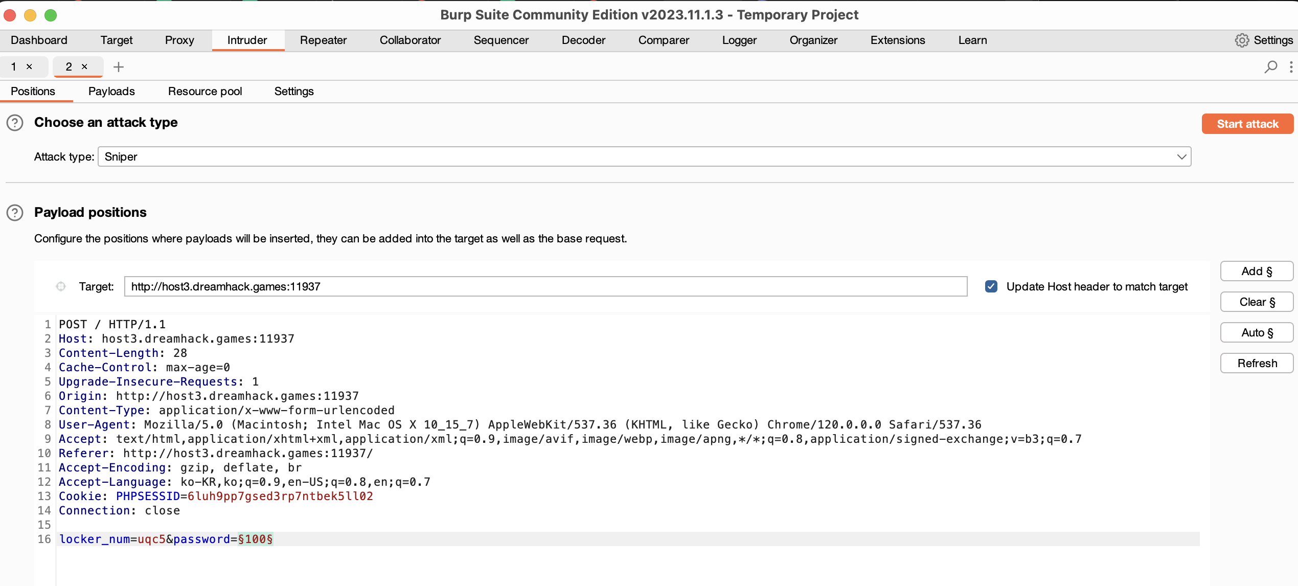Open help for Choose an attack type
The height and width of the screenshot is (586, 1298).
tap(15, 123)
